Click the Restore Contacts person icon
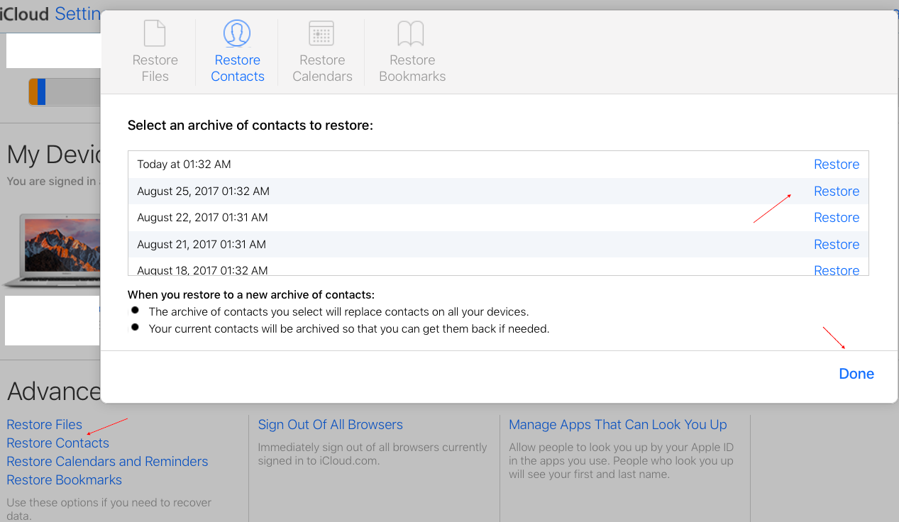This screenshot has width=899, height=522. point(237,33)
